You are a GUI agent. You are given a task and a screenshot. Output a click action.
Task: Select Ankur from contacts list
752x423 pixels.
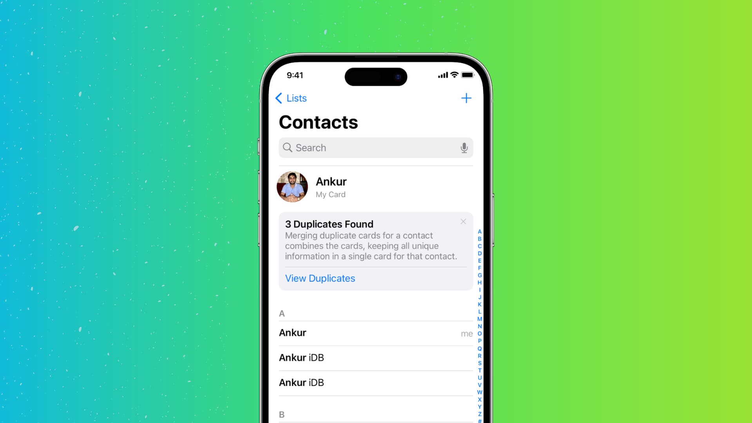(293, 333)
